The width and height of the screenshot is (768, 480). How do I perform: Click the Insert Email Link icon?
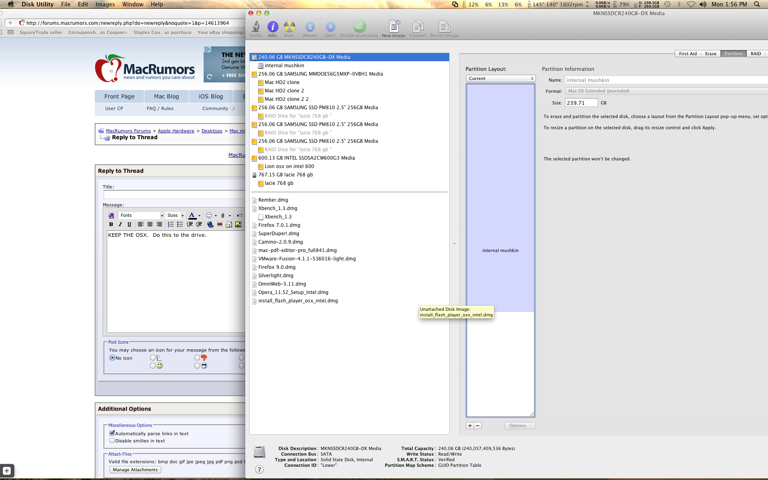click(229, 224)
